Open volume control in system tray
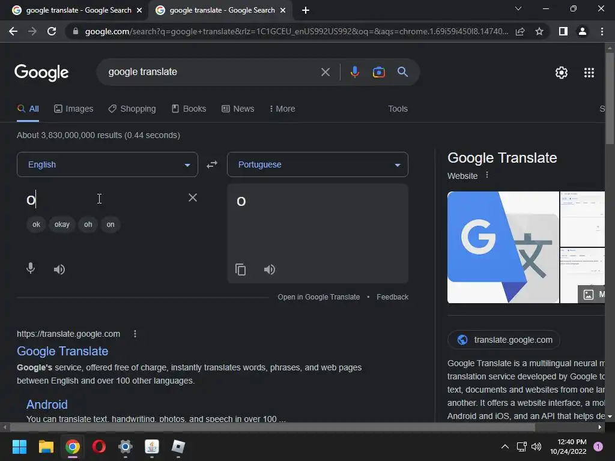Viewport: 615px width, 461px height. pos(536,447)
